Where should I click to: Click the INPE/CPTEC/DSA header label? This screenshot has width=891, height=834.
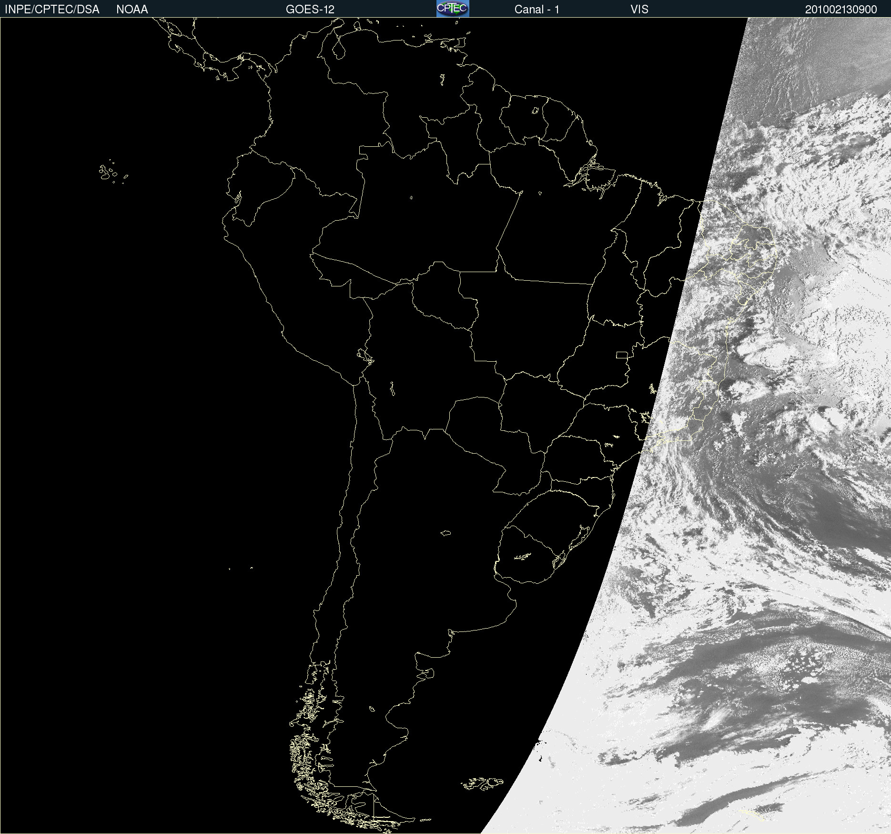[x=52, y=10]
